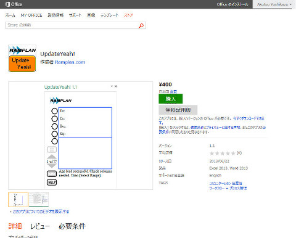Click the envelope icon in app preview
Screen dimensions: 296x238
(52, 174)
